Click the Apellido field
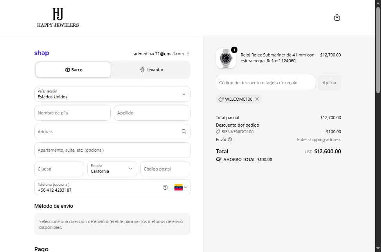Screen dimensions: 381x252 pos(152,113)
